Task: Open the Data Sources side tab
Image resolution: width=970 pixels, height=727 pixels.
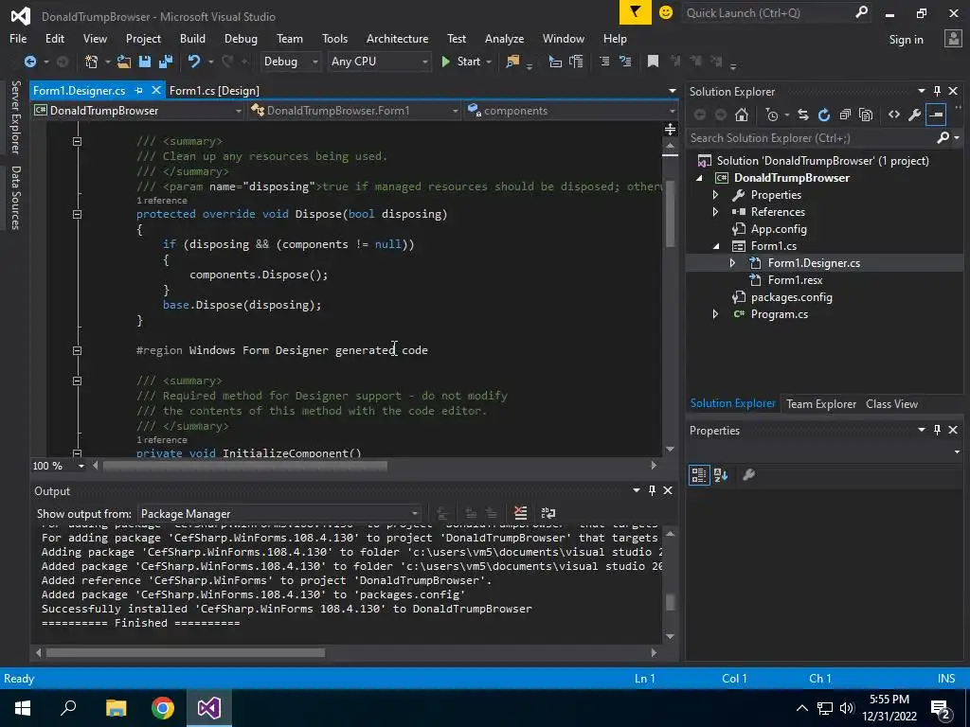Action: (15, 197)
